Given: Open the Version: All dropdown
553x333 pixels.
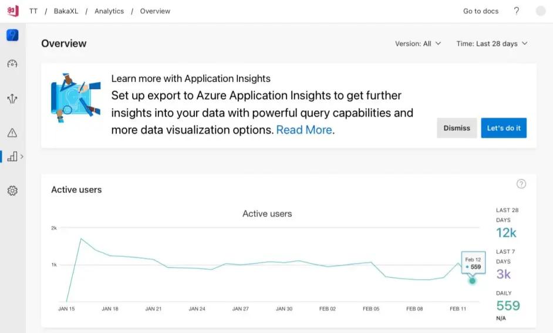Looking at the screenshot, I should (x=418, y=43).
